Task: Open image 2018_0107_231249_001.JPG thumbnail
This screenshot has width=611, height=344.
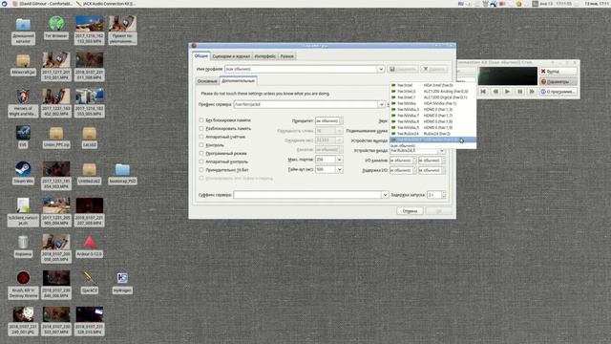Action: [23, 321]
